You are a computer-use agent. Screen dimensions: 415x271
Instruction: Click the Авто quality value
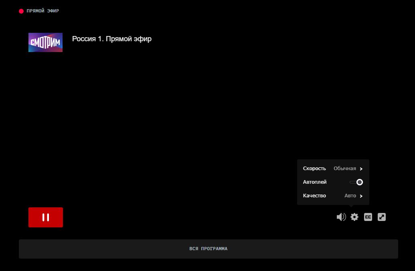(350, 196)
